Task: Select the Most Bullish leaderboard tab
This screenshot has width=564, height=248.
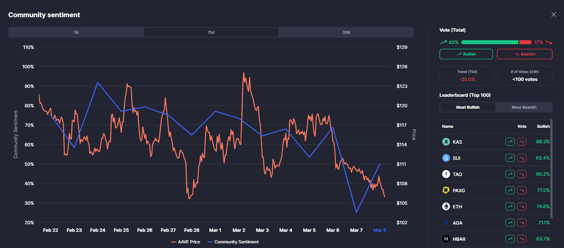Action: (x=468, y=107)
